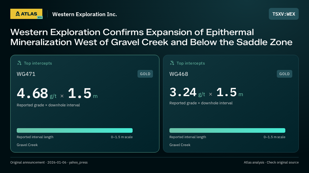Click the 3.24 g/t grade value

pyautogui.click(x=187, y=92)
